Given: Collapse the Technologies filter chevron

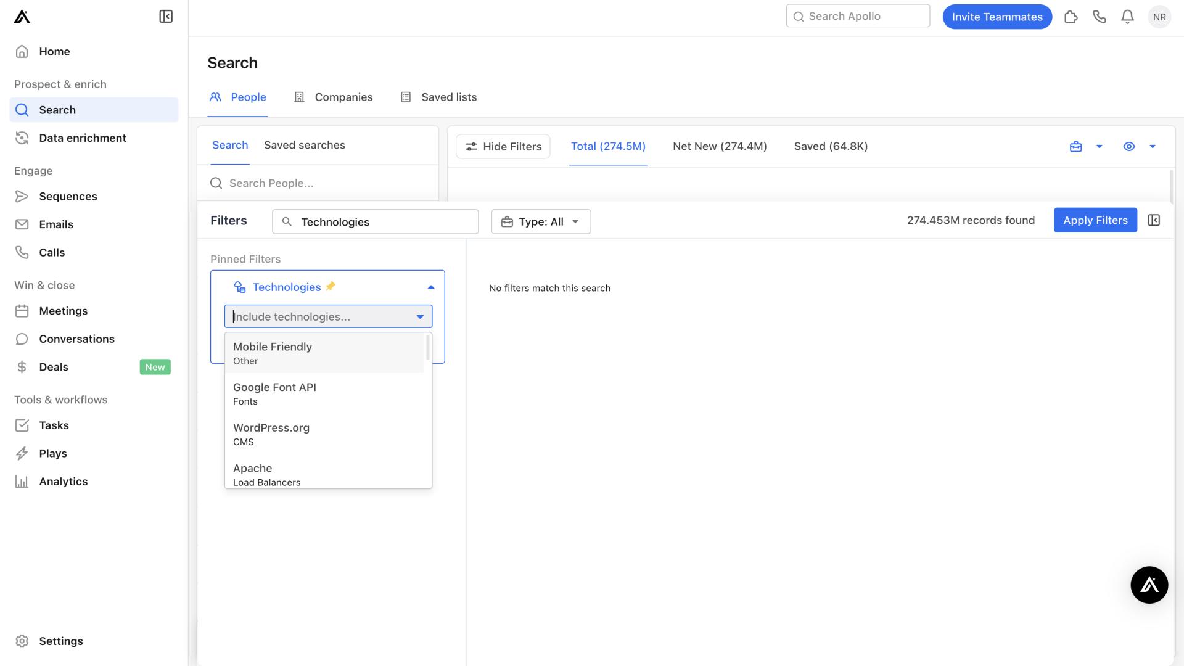Looking at the screenshot, I should [x=431, y=287].
